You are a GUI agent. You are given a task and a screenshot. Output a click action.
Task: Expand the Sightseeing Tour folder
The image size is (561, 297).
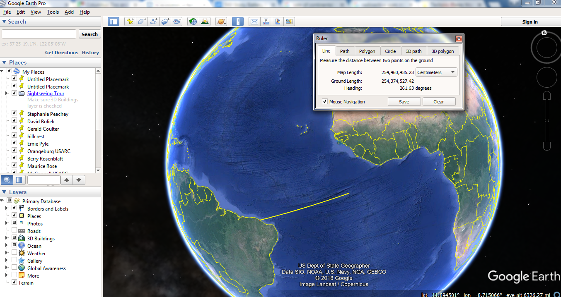pyautogui.click(x=6, y=93)
